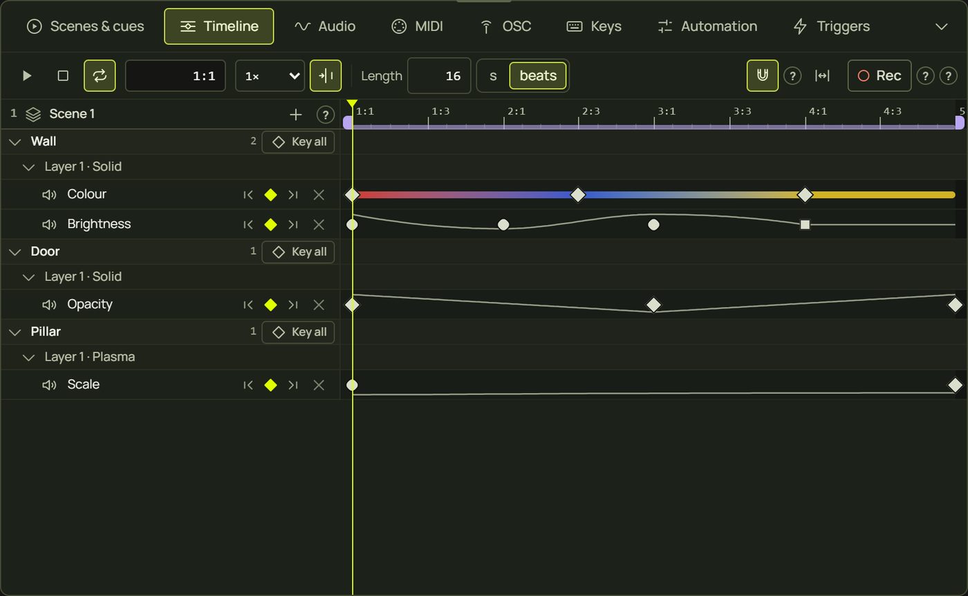This screenshot has width=968, height=596.
Task: Select the Opacity keyframe at beat 3:1
Action: [x=653, y=305]
